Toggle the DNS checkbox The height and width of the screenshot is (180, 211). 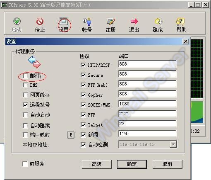(x=25, y=85)
